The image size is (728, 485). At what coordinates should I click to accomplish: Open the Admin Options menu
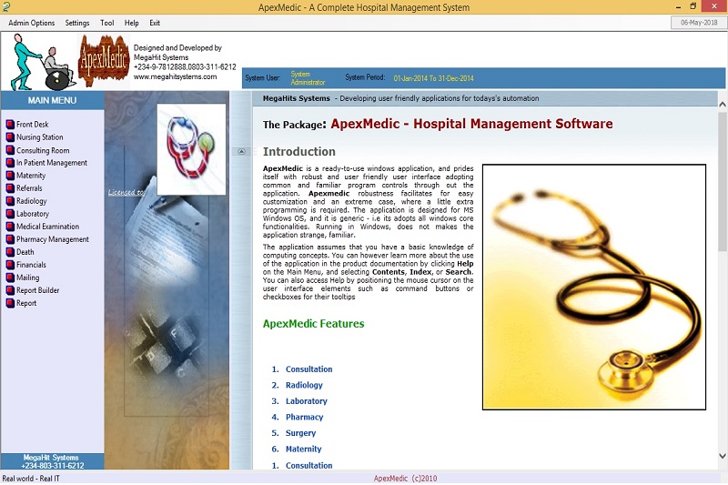[x=32, y=23]
